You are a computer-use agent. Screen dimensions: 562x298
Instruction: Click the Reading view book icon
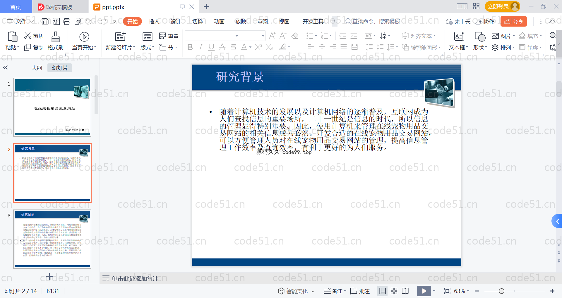click(x=405, y=291)
